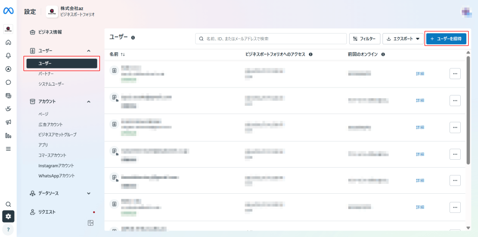Open the エクスポート dropdown
Image resolution: width=478 pixels, height=237 pixels.
coord(403,39)
